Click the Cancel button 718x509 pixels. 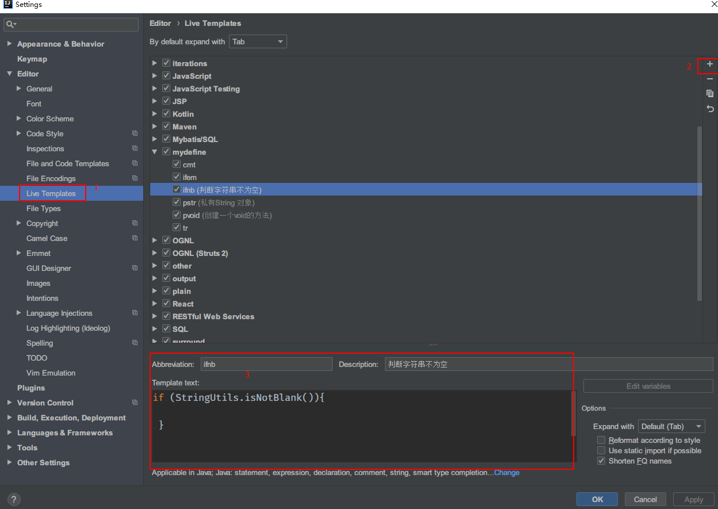(645, 499)
